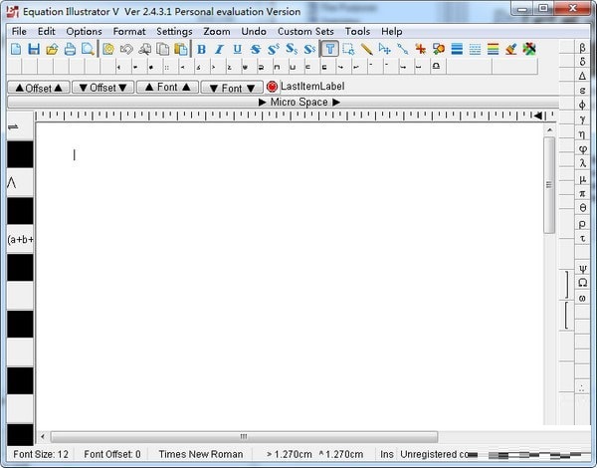Click the equilibrium arrows left panel item
The height and width of the screenshot is (468, 597).
click(20, 126)
